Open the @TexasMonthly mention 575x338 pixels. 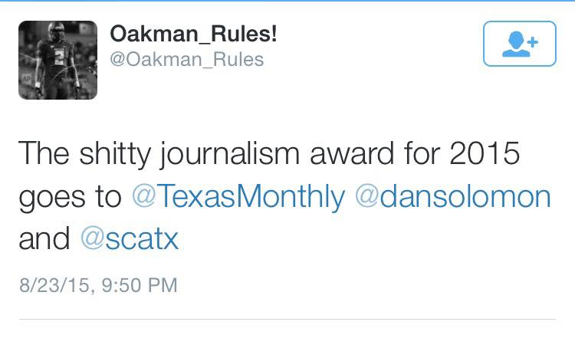(238, 196)
